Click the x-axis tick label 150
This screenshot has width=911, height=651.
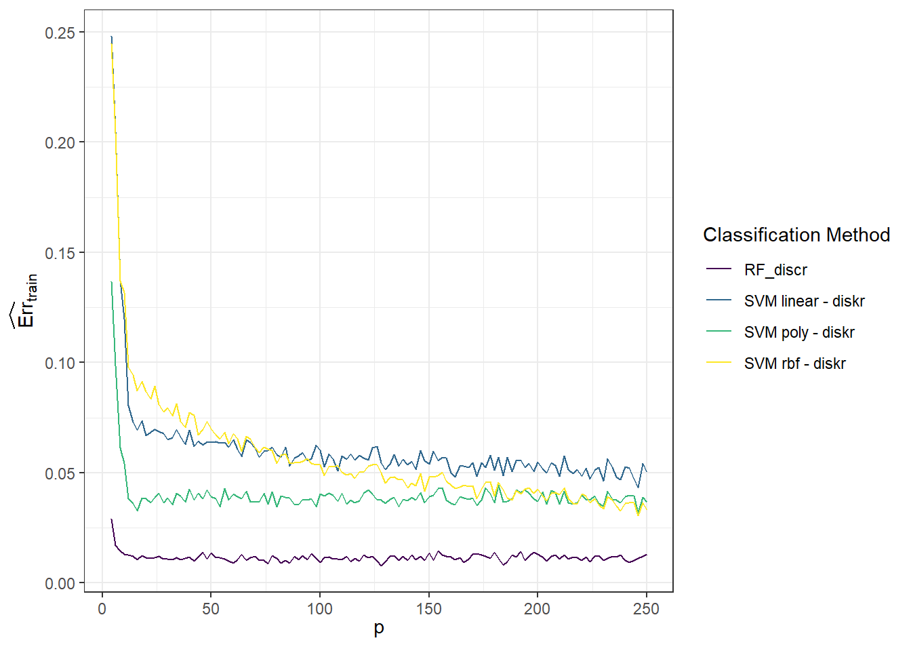[x=428, y=609]
